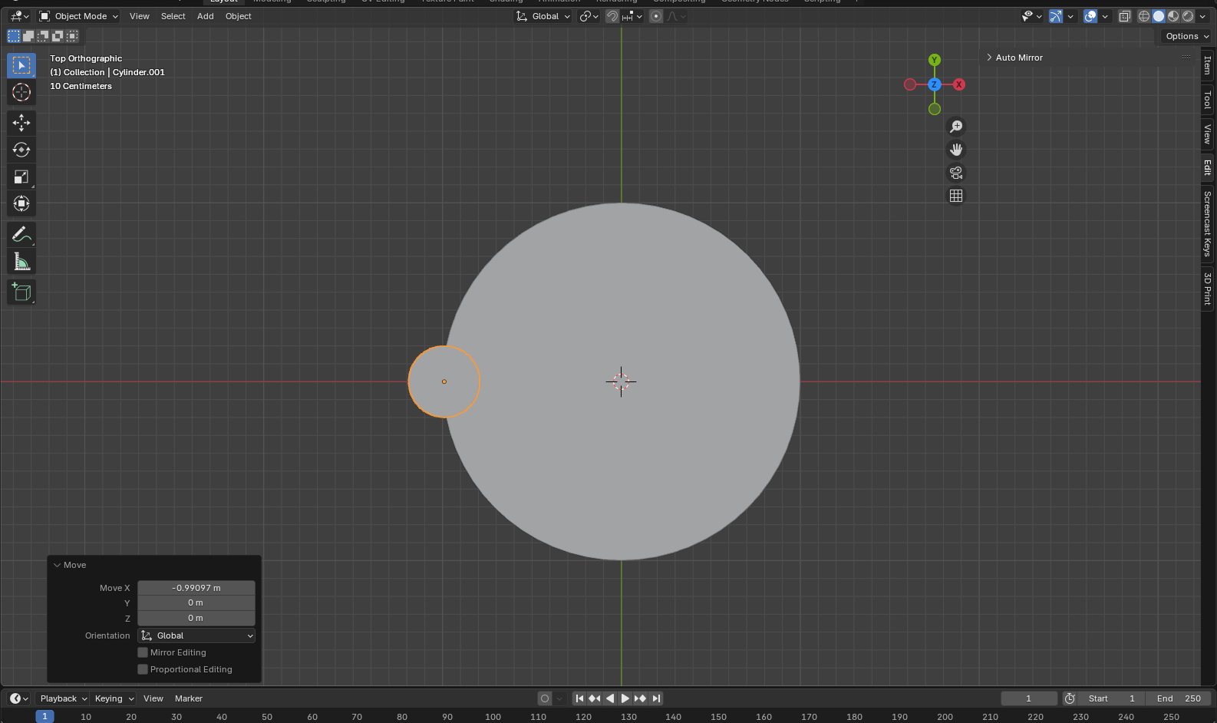
Task: Pick the Annotate pencil tool
Action: [21, 234]
